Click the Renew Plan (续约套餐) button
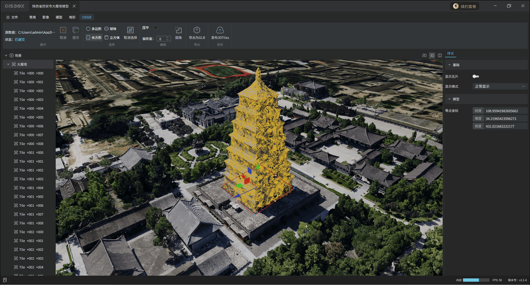 point(465,6)
